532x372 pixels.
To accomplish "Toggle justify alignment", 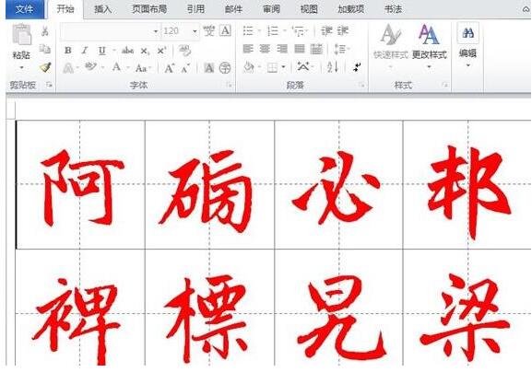I will pos(300,49).
